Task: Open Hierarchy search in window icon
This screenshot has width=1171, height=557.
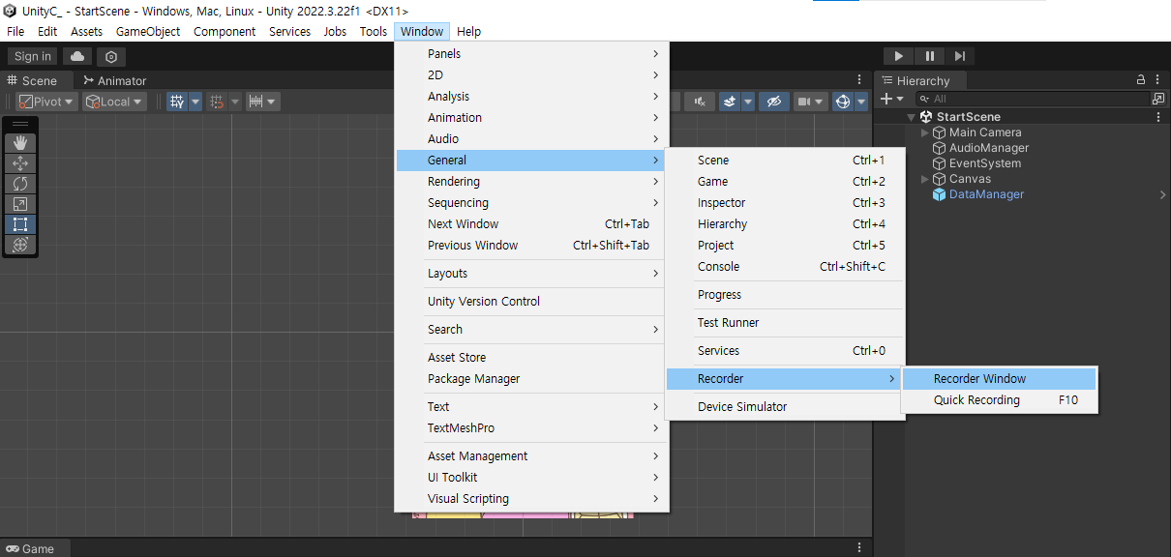Action: [x=1157, y=99]
